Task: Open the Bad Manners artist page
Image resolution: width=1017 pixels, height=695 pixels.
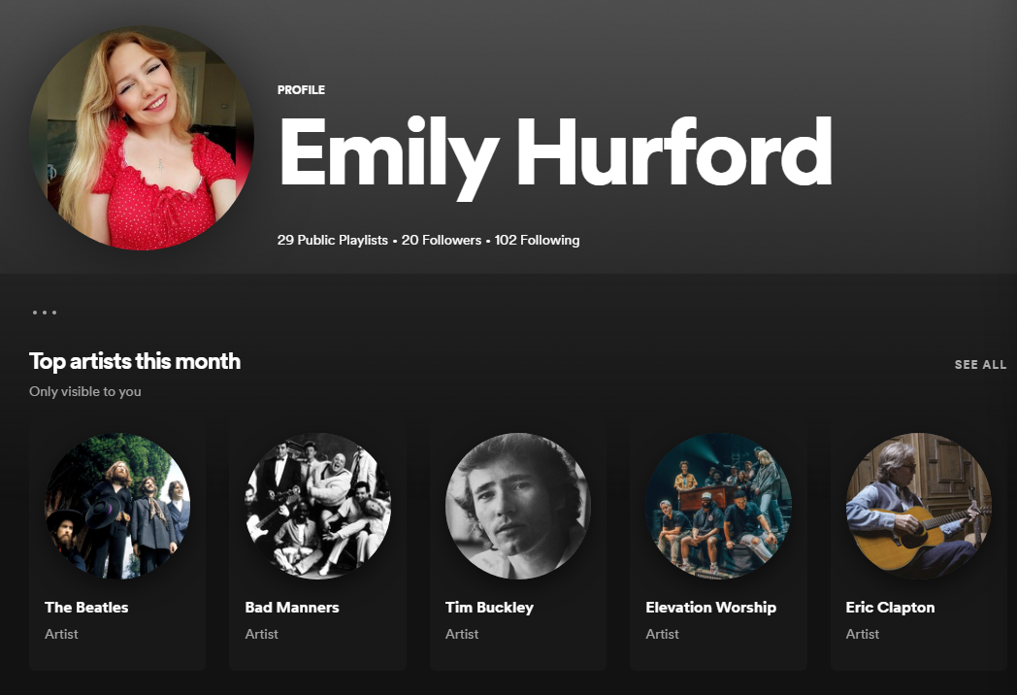Action: point(317,507)
